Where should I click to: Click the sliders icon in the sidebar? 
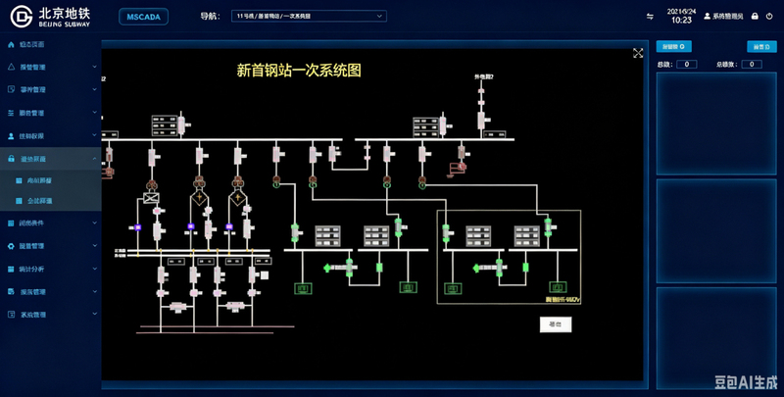(11, 113)
